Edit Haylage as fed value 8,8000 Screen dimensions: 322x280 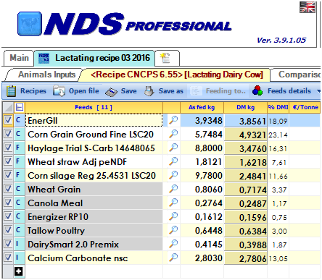pyautogui.click(x=202, y=148)
